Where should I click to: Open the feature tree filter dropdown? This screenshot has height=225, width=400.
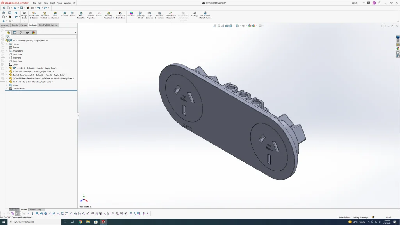tap(8, 37)
